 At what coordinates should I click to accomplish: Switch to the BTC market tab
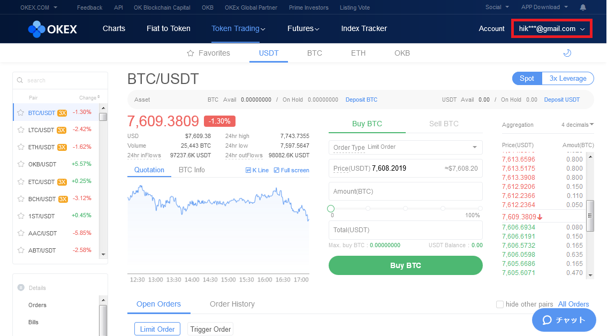coord(315,53)
